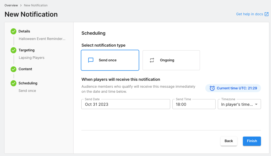271x156 pixels.
Task: Choose the Ongoing notification type
Action: coord(171,60)
